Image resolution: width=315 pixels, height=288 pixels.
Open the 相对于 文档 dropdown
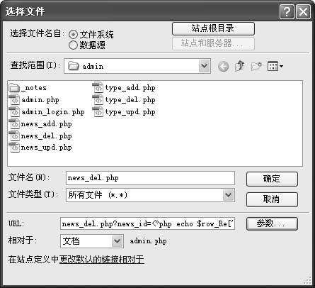[117, 241]
